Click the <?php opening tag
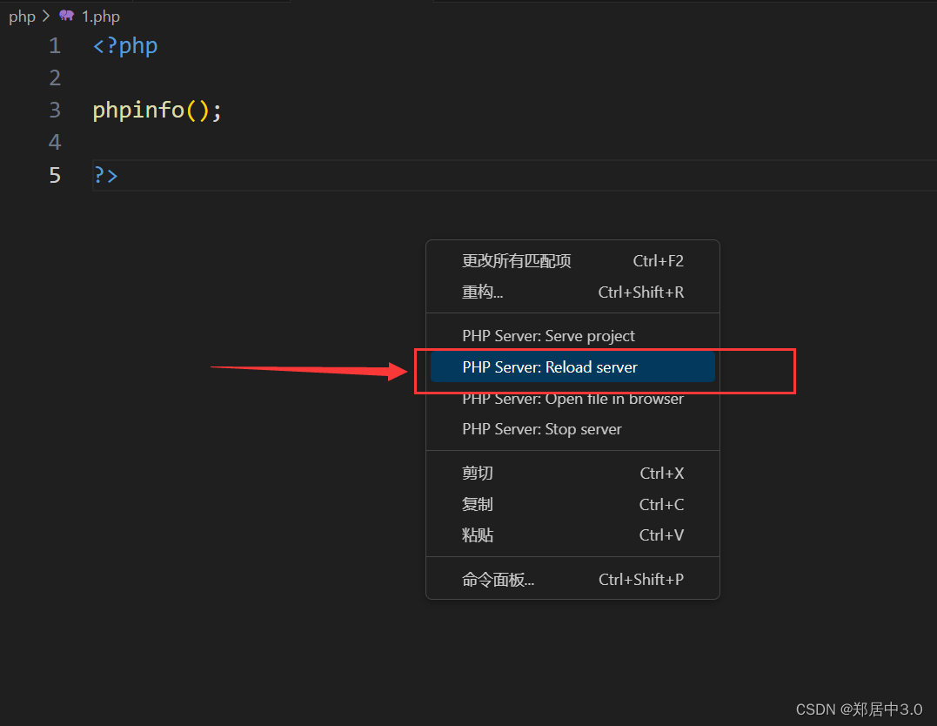Image resolution: width=937 pixels, height=726 pixels. coord(124,45)
